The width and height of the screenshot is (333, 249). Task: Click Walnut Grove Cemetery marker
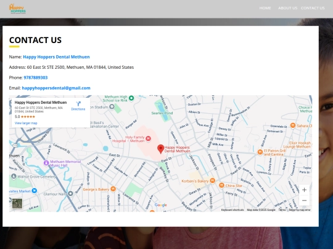14,176
